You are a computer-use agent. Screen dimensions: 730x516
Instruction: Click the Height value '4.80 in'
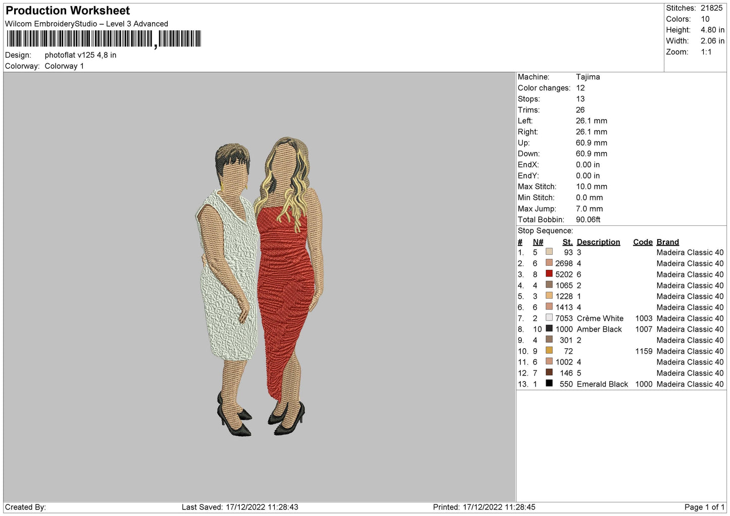click(712, 30)
